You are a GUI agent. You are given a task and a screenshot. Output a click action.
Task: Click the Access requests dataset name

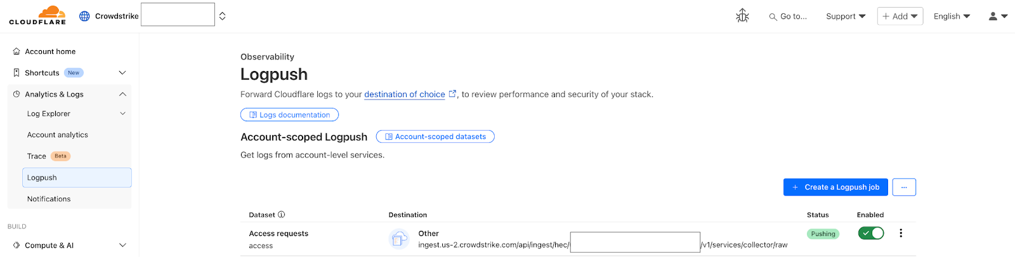click(x=278, y=234)
